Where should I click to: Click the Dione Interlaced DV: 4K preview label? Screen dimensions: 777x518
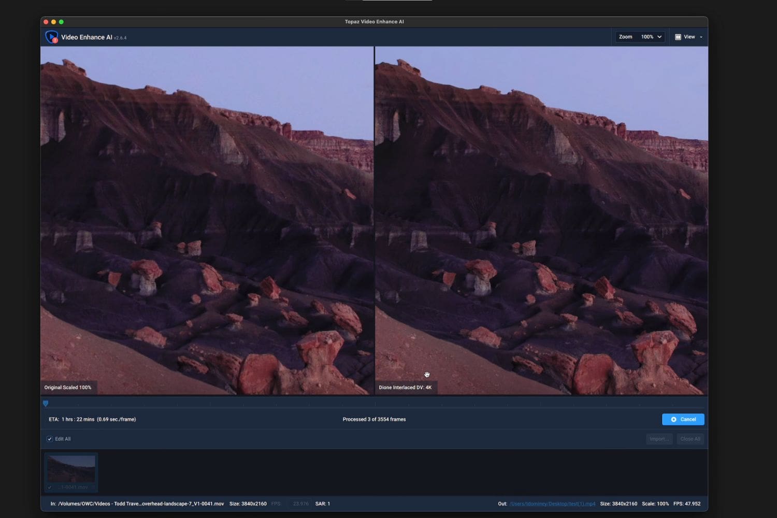pos(405,387)
